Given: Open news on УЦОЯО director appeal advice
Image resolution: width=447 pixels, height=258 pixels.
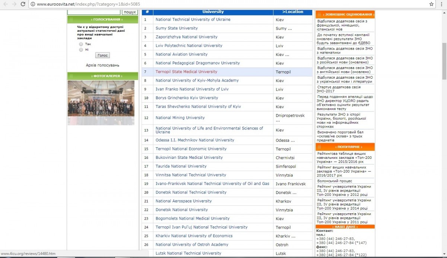Looking at the screenshot, I should click(x=345, y=103).
